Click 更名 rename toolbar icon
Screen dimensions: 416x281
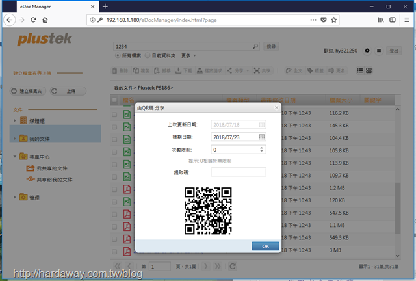pyautogui.click(x=337, y=70)
